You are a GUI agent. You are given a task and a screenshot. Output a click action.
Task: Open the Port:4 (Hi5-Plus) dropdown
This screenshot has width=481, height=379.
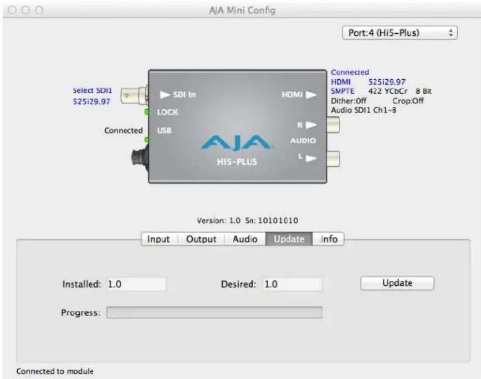400,33
